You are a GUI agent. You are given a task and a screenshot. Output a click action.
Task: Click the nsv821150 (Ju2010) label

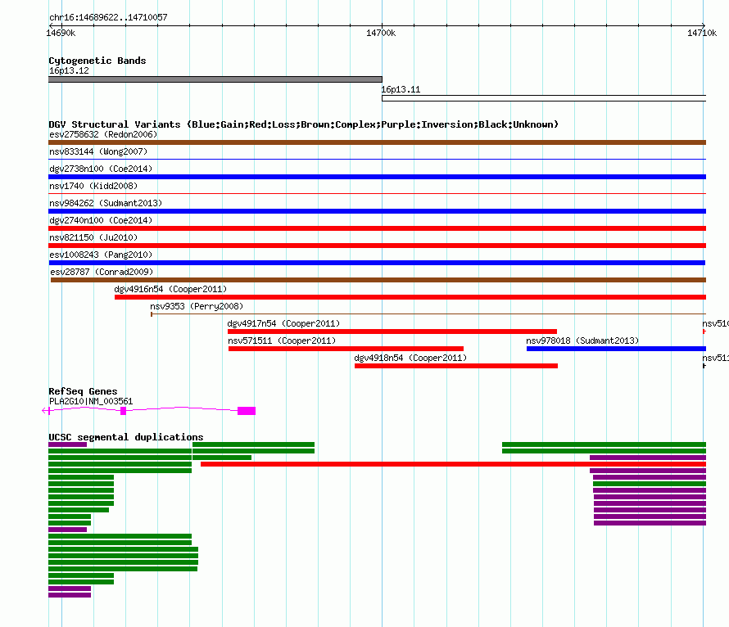(93, 237)
